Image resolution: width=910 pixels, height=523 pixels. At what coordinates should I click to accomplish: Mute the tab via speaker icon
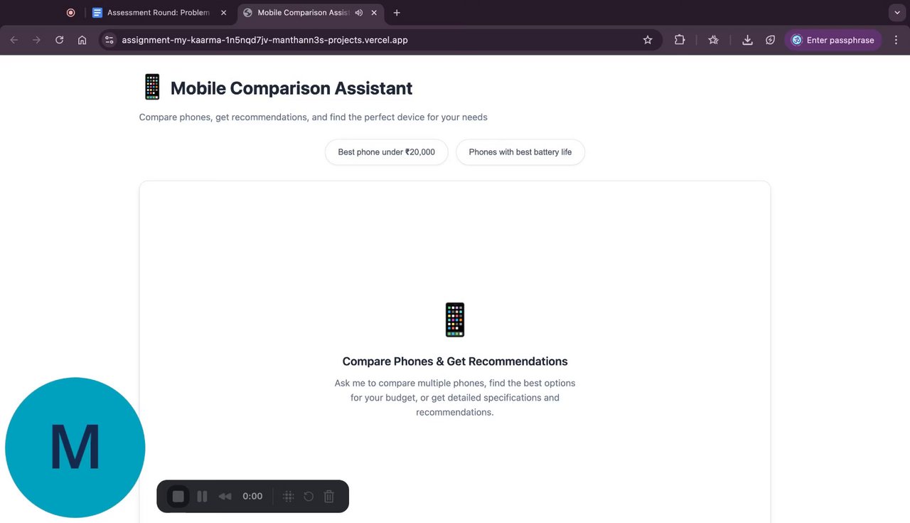coord(358,13)
